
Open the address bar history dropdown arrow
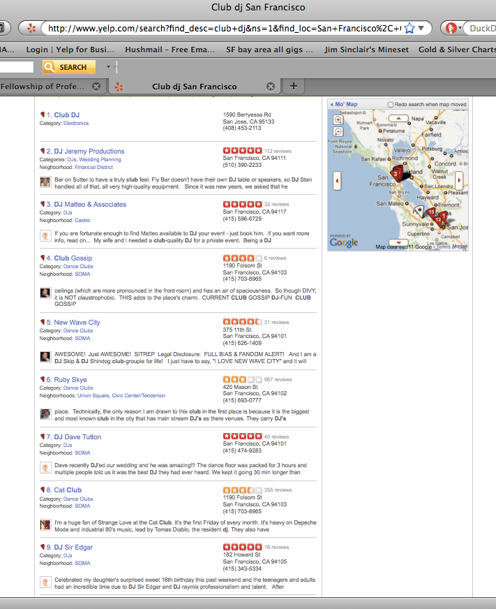[421, 29]
